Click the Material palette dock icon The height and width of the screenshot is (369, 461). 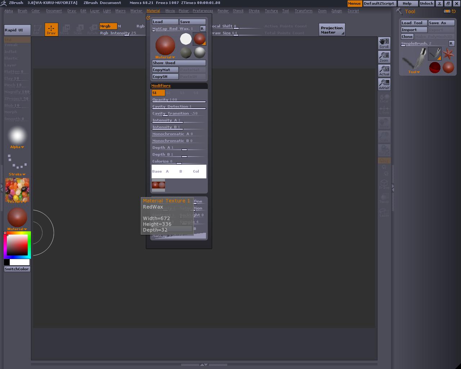point(148,17)
